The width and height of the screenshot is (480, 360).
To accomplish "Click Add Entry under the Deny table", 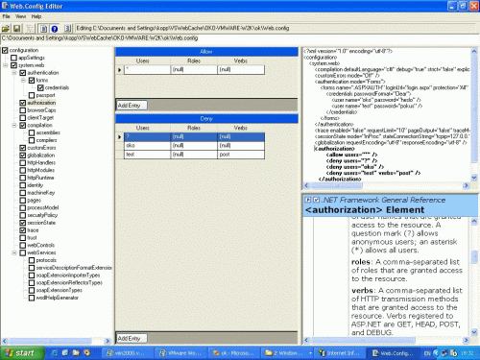I will [132, 338].
